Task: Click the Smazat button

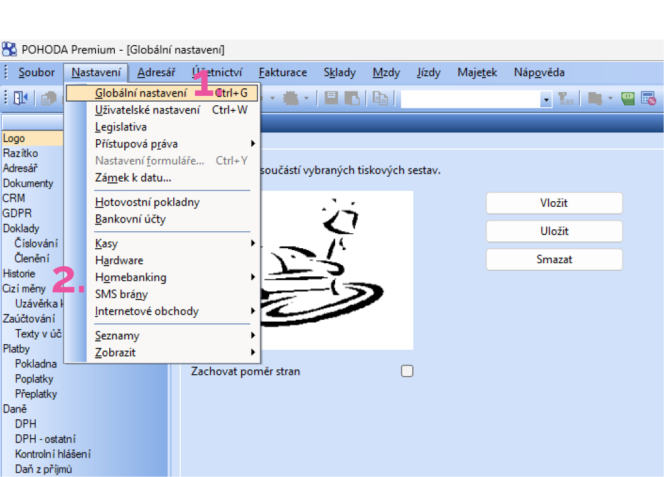Action: pos(554,259)
